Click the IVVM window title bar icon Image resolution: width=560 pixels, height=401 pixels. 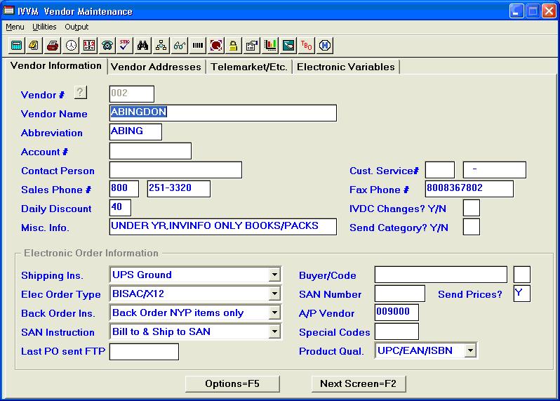click(x=8, y=11)
